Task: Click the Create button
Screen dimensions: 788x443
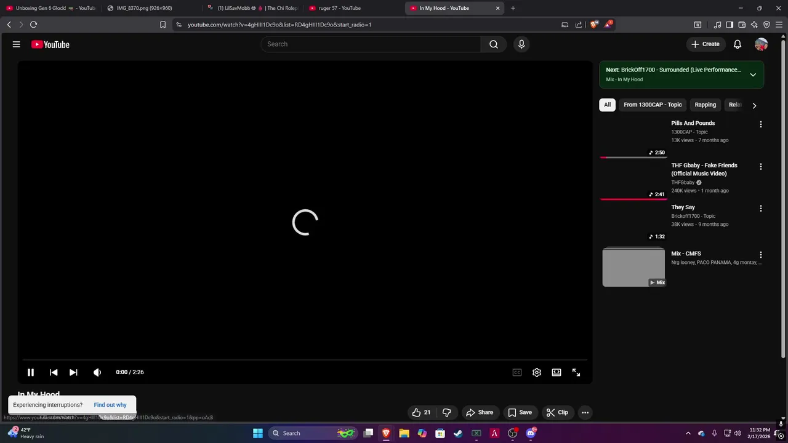Action: (706, 44)
